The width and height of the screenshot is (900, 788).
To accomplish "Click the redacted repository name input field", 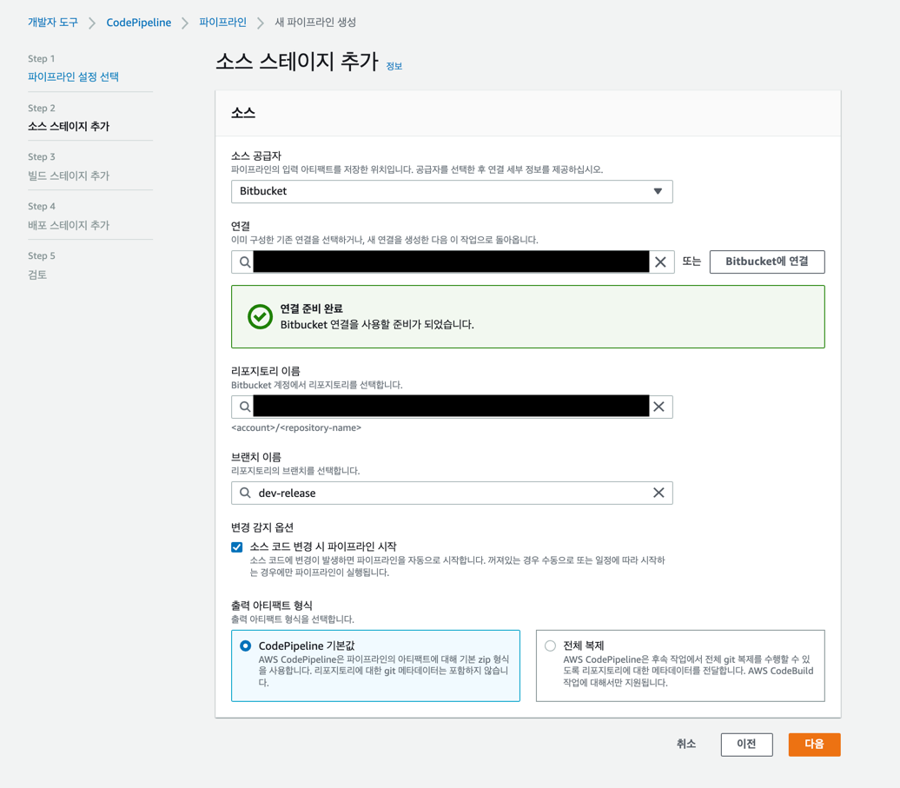I will coord(452,407).
